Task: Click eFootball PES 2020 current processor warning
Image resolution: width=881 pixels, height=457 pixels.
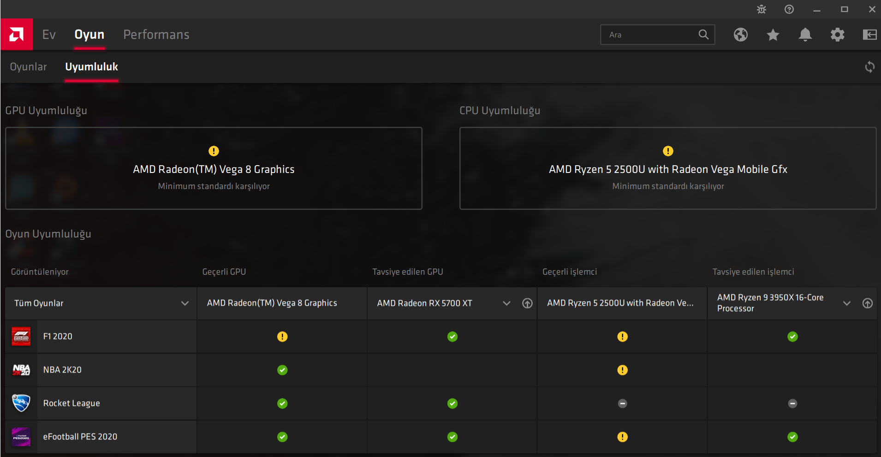Action: click(x=623, y=437)
